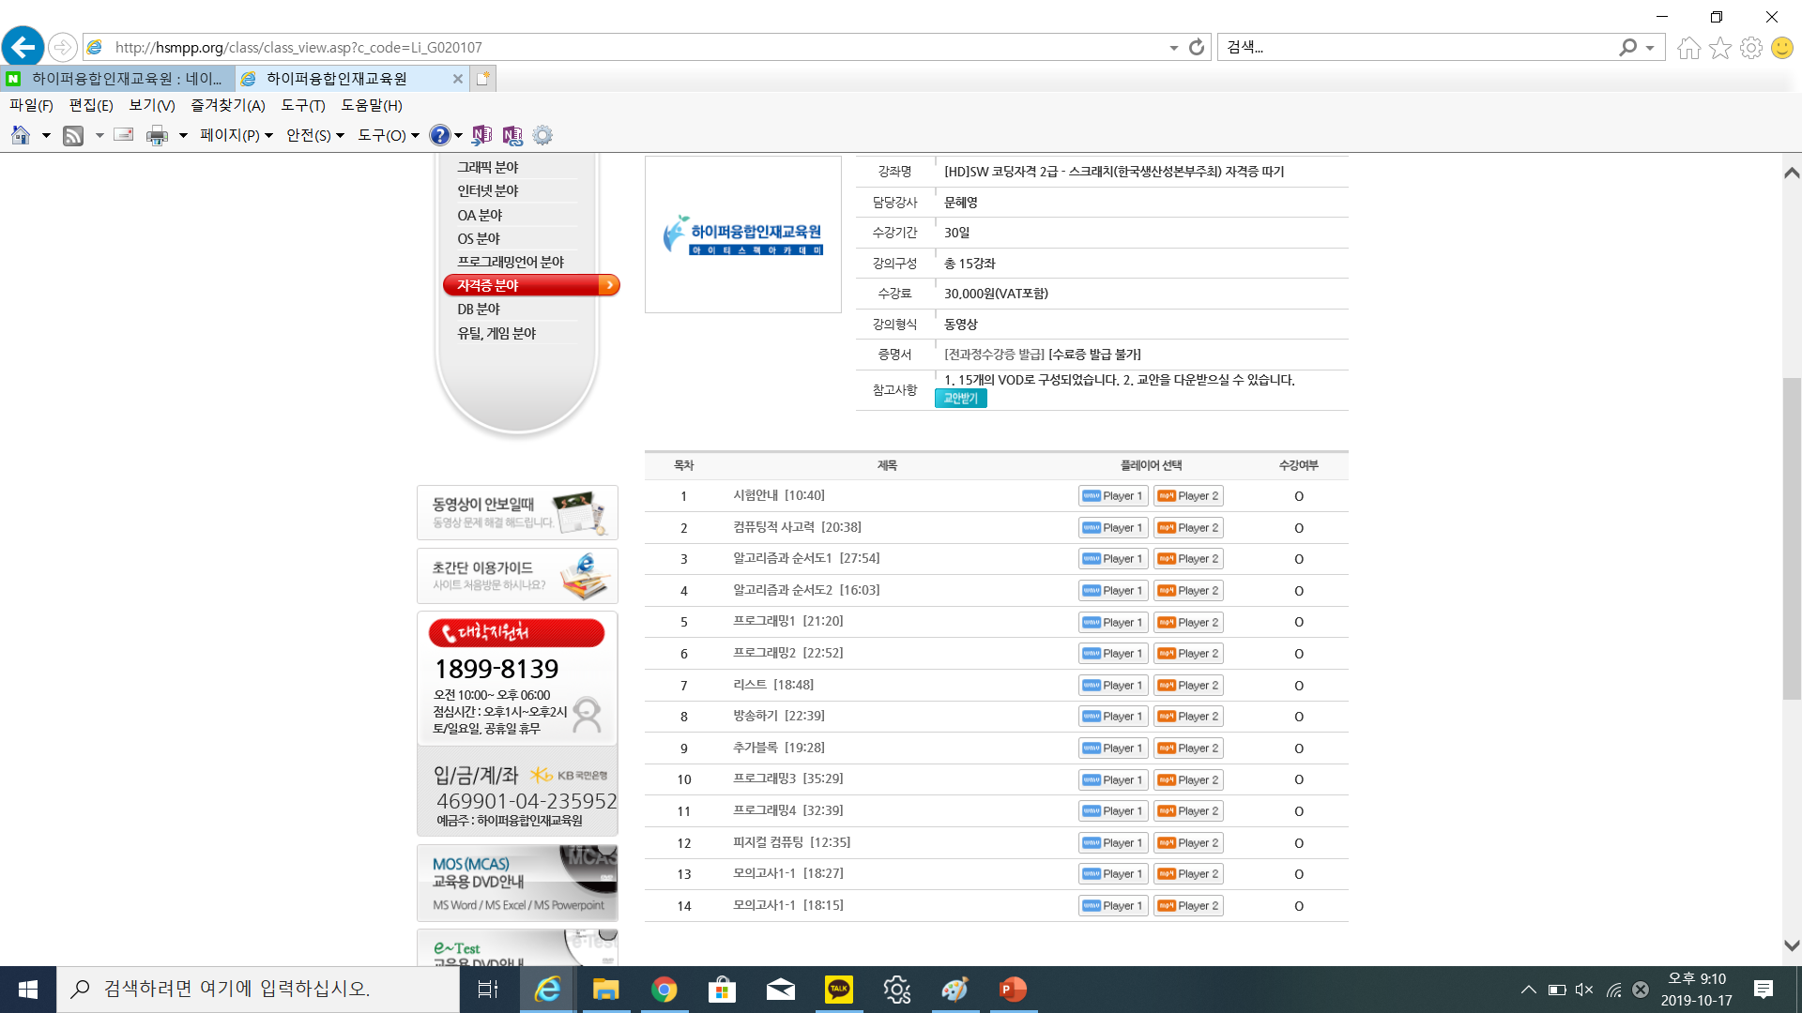Screen dimensions: 1802x1013
Task: Click the 교안받기 download button
Action: tap(960, 399)
